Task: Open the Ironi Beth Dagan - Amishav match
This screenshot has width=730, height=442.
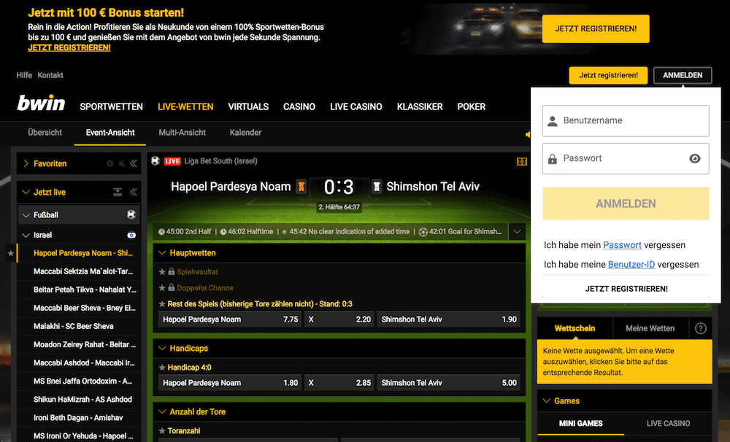Action: tap(78, 418)
